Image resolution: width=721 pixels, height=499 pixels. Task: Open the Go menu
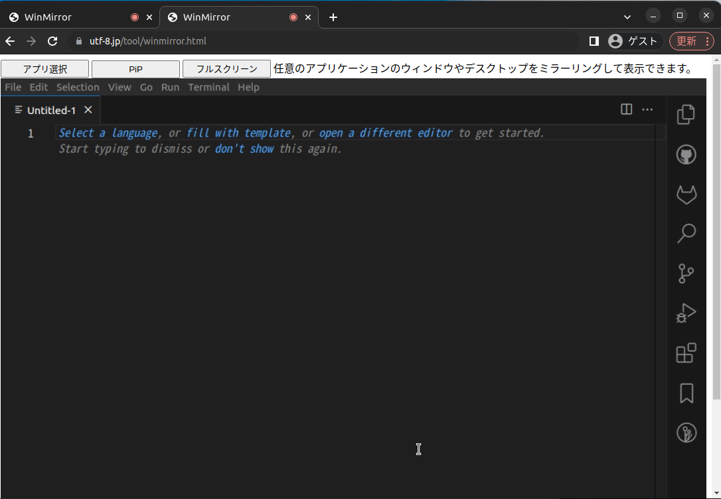click(x=146, y=88)
